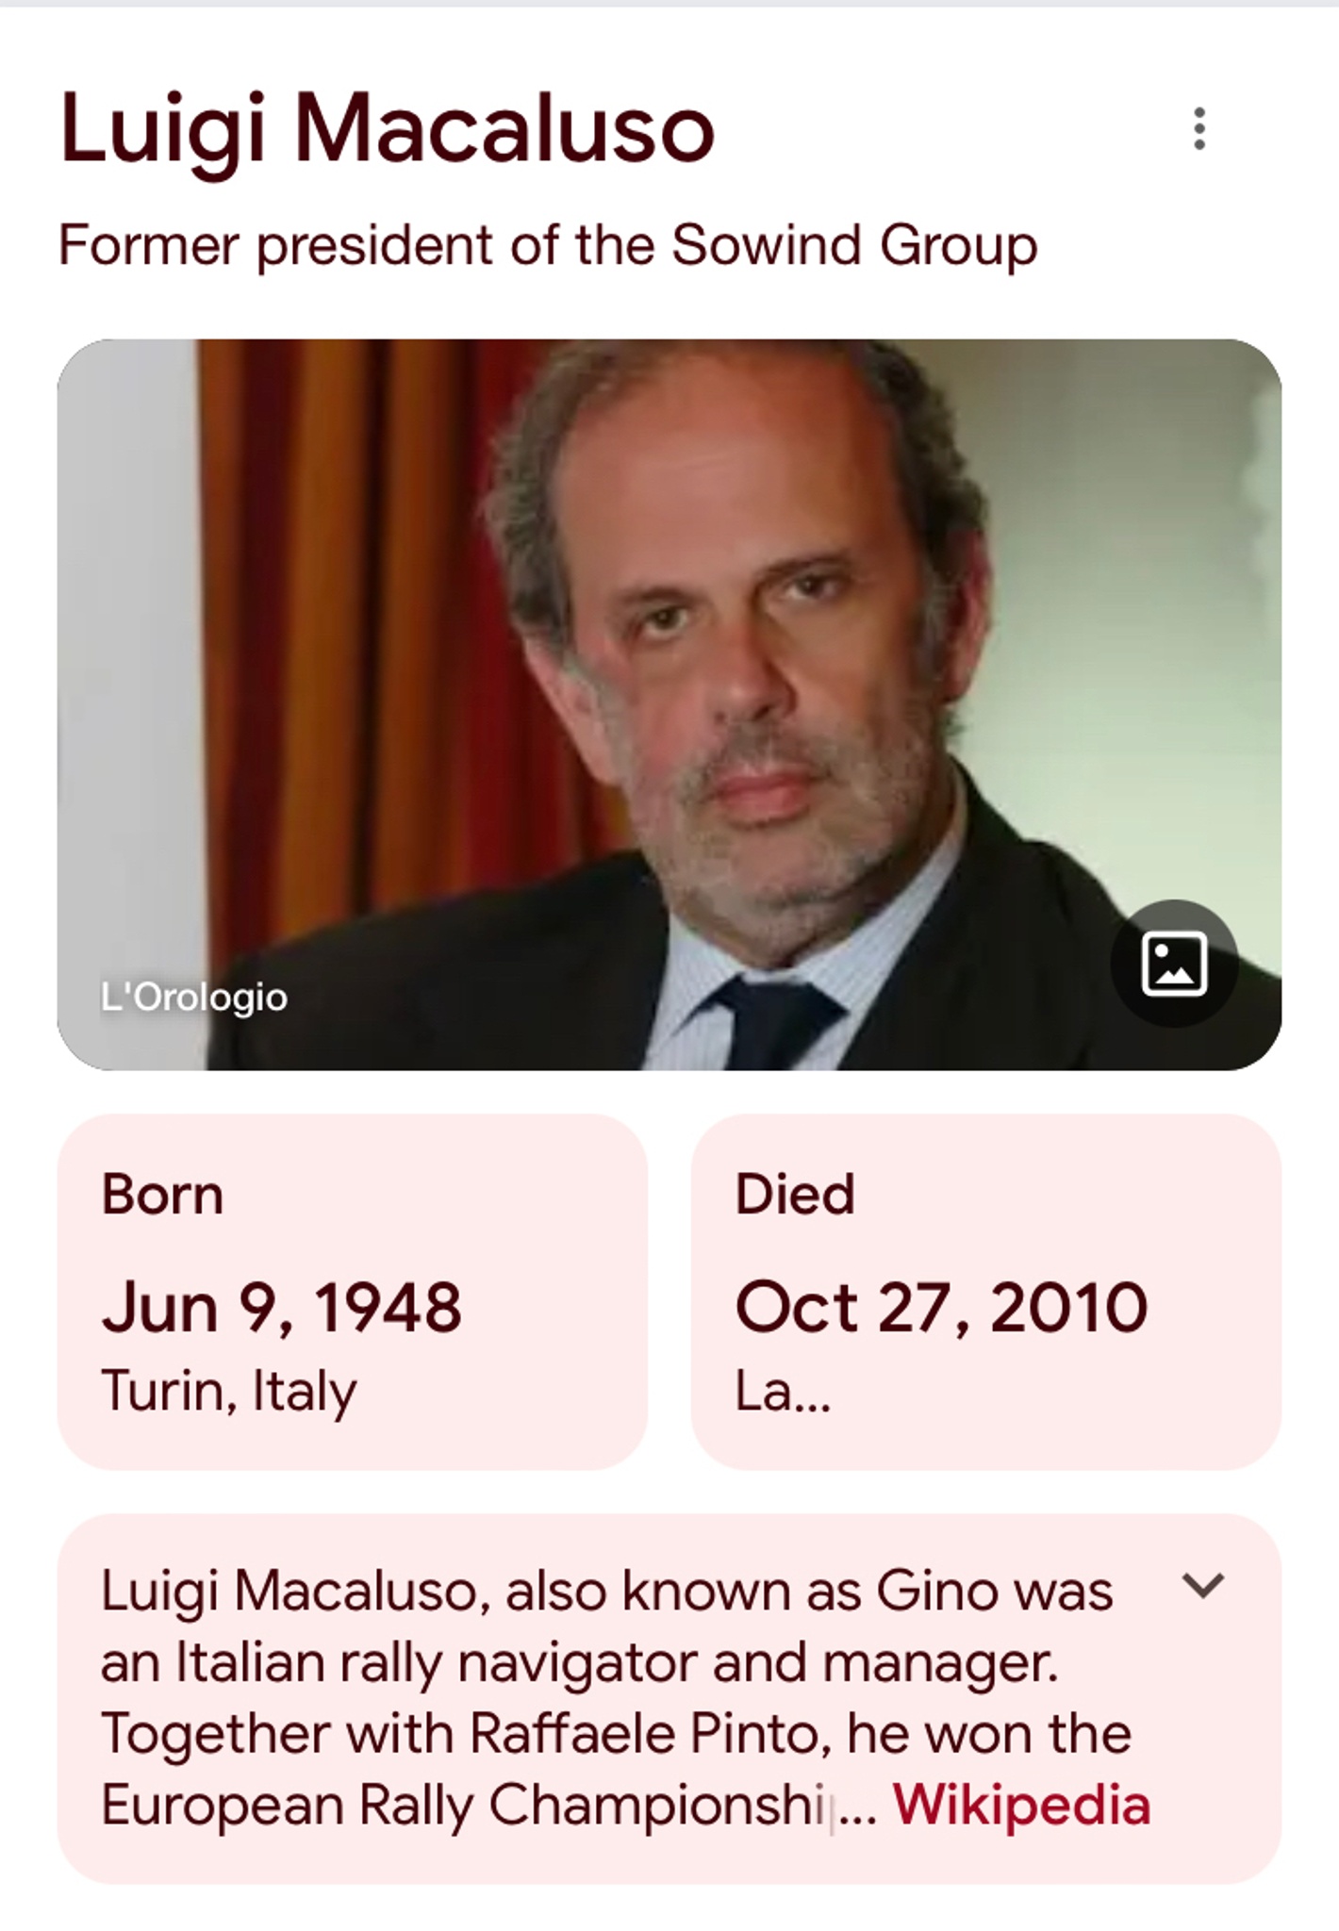Tap the L'Orologio image source label
Screen dimensions: 1339x1931
click(x=193, y=997)
